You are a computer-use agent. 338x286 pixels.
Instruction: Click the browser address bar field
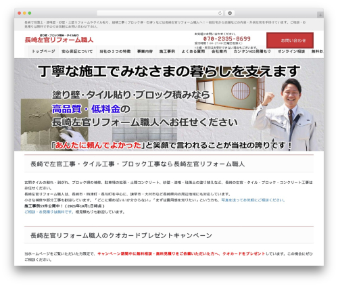(160, 14)
